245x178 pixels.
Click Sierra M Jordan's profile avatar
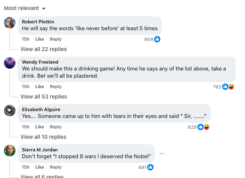point(10,151)
